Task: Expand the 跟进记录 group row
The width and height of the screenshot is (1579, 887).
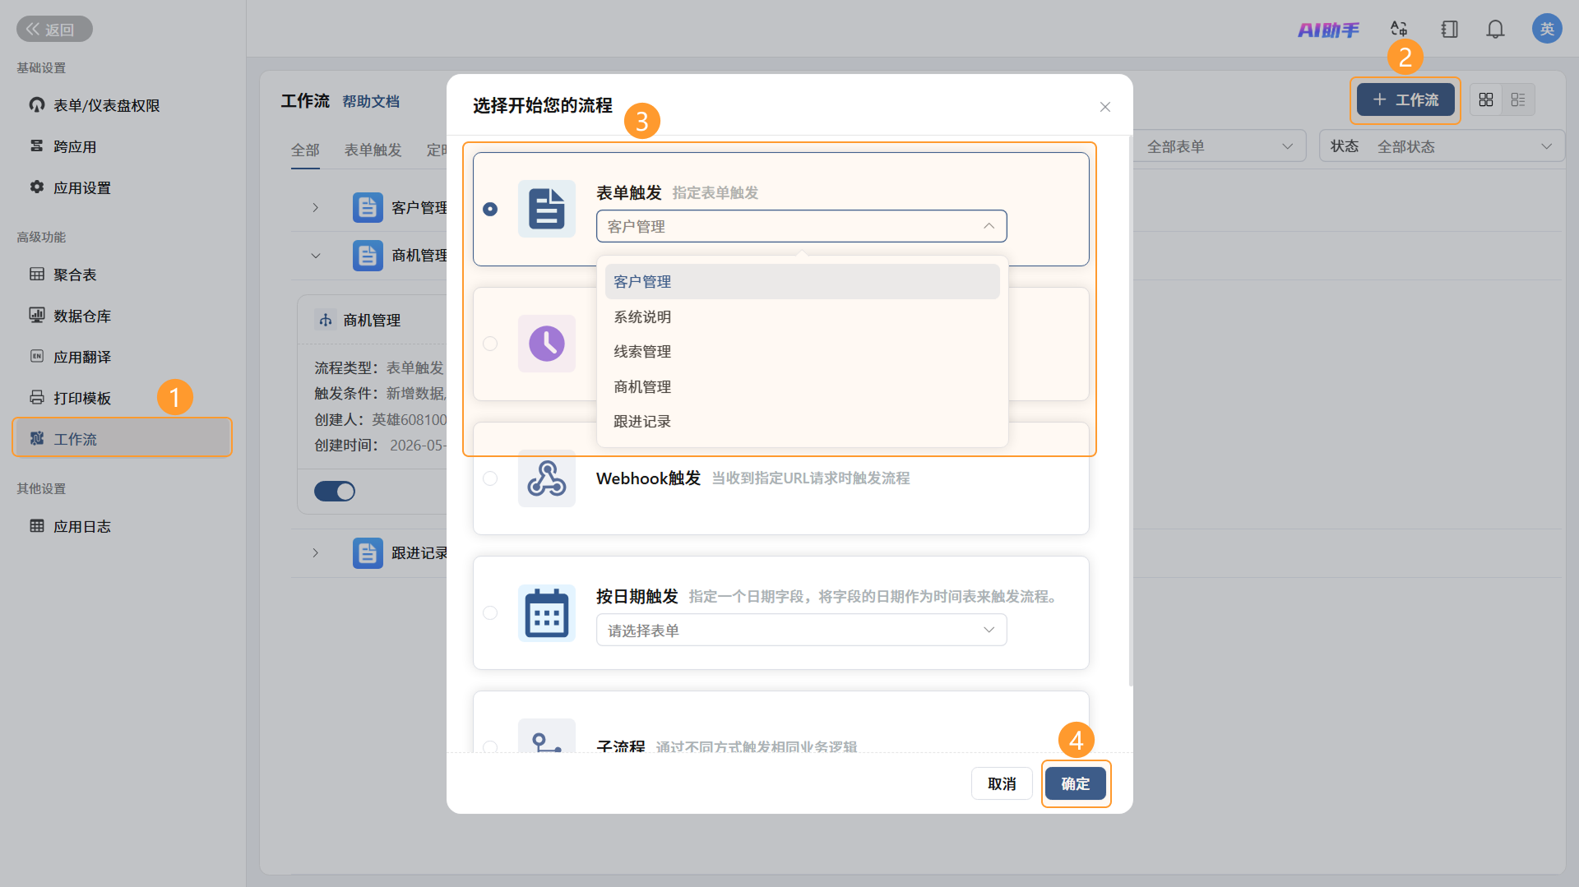Action: (x=315, y=553)
